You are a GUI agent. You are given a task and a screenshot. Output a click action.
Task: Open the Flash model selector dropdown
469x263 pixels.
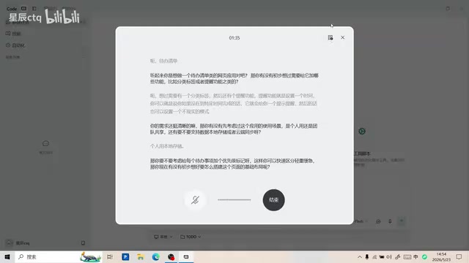tap(361, 221)
